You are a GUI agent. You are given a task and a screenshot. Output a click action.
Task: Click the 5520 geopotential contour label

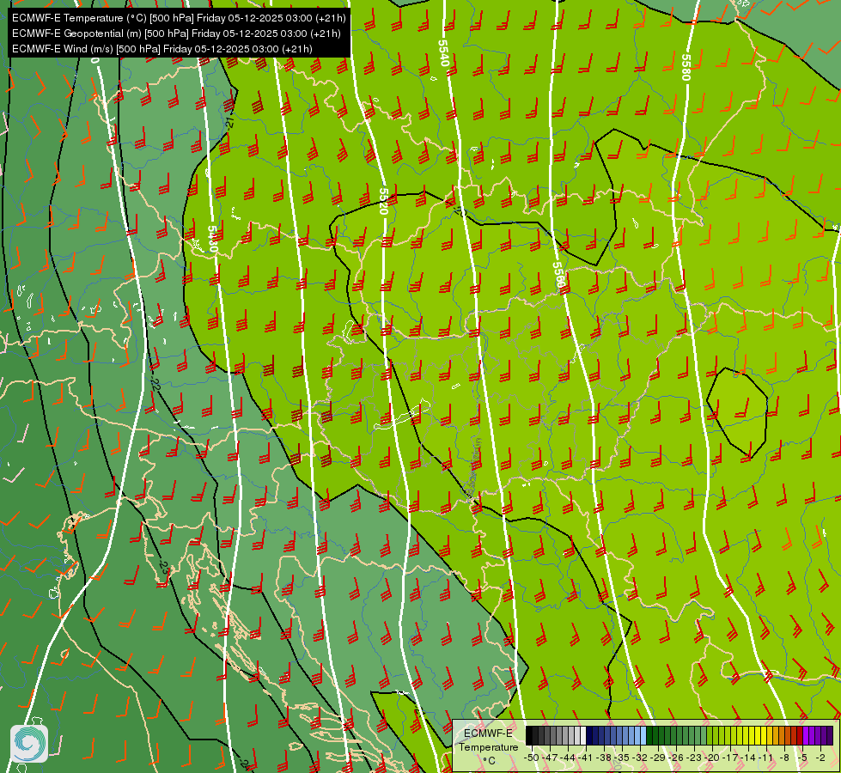coord(383,201)
